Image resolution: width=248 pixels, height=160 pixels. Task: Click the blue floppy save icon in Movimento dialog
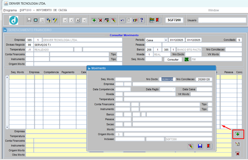click(x=200, y=146)
